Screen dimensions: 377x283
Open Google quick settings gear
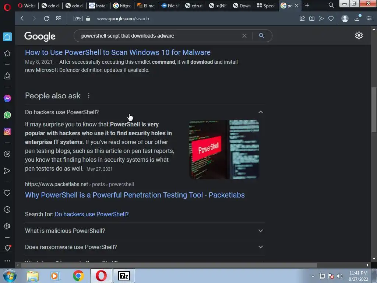(359, 35)
